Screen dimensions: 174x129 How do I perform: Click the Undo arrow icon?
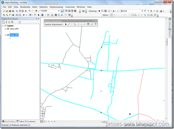pyautogui.click(x=29, y=11)
